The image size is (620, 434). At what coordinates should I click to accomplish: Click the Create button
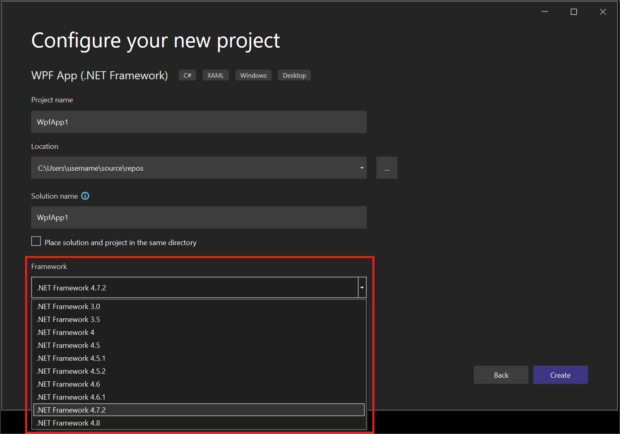(560, 375)
